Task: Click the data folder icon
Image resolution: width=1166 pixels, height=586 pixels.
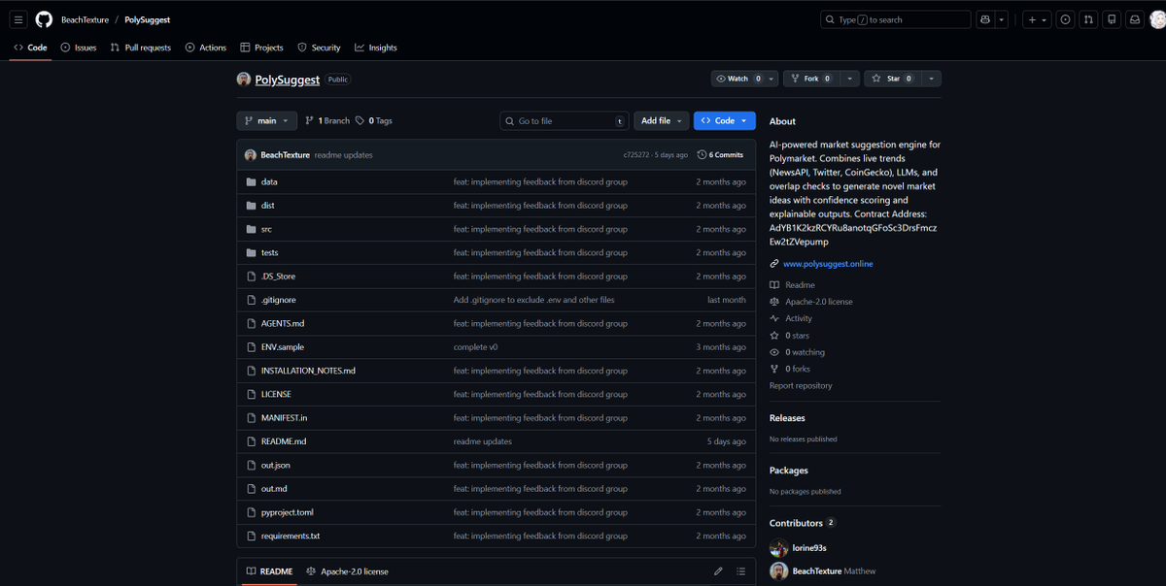Action: (251, 182)
